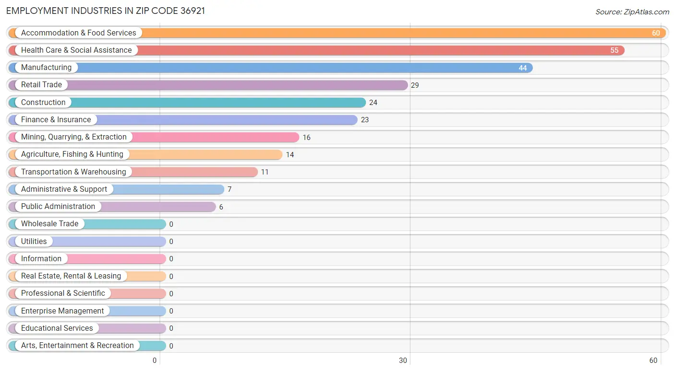Image resolution: width=675 pixels, height=372 pixels.
Task: Click the x-axis tick label 0
Action: pyautogui.click(x=155, y=360)
